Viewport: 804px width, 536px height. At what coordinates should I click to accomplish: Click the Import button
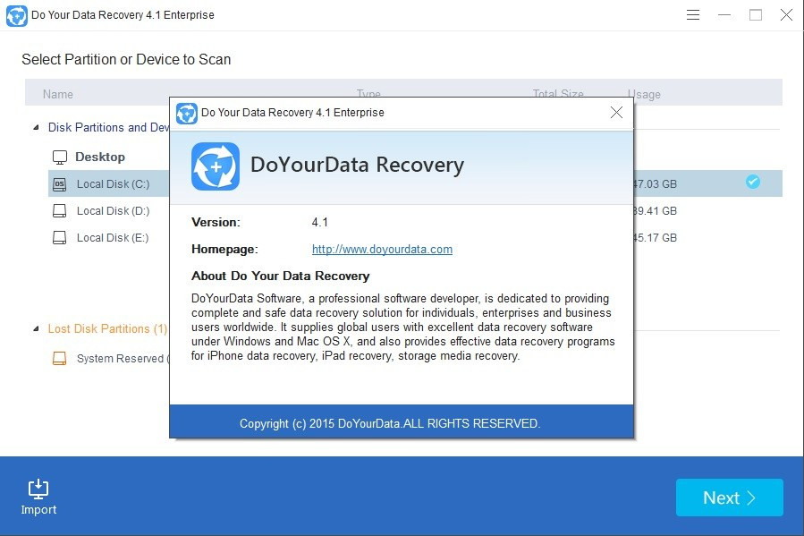(x=38, y=497)
